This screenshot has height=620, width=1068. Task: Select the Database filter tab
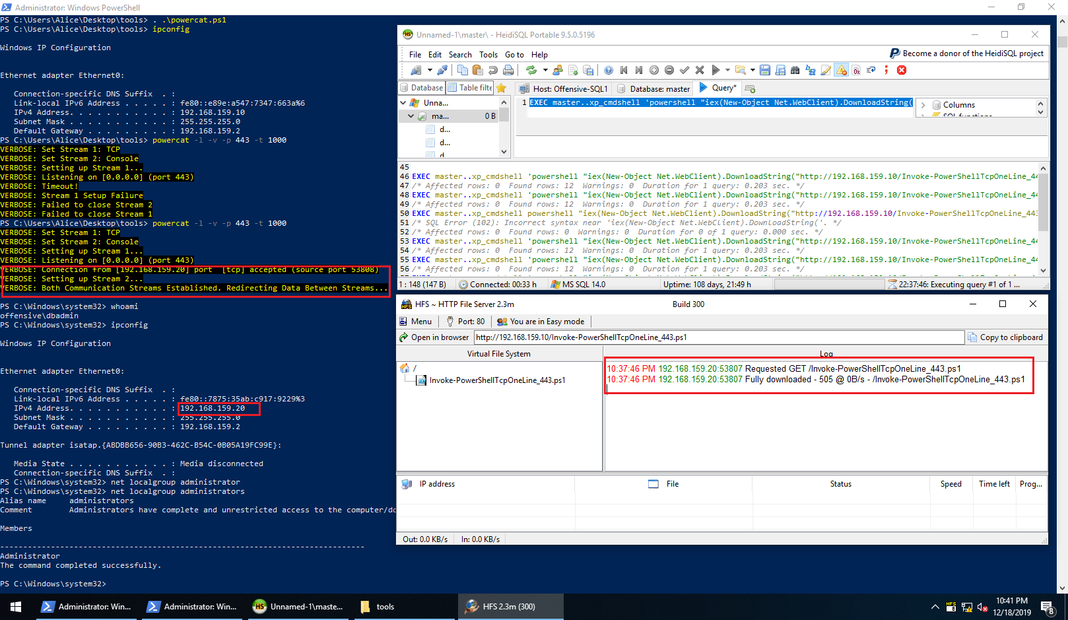pyautogui.click(x=422, y=88)
